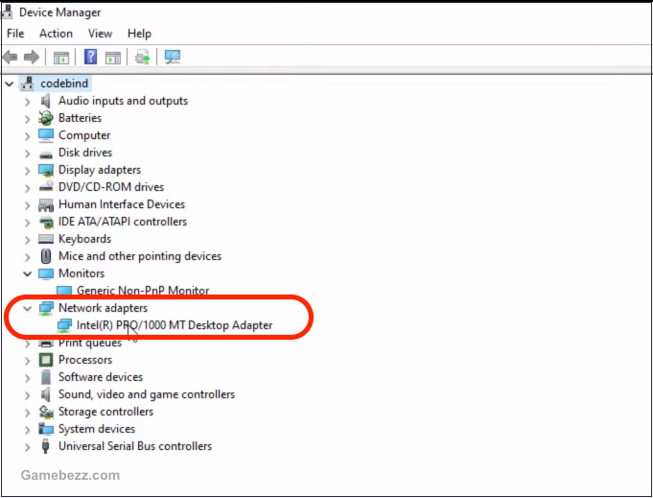653x498 pixels.
Task: Select the Generic Non-PnP Monitor entry
Action: [x=143, y=291]
